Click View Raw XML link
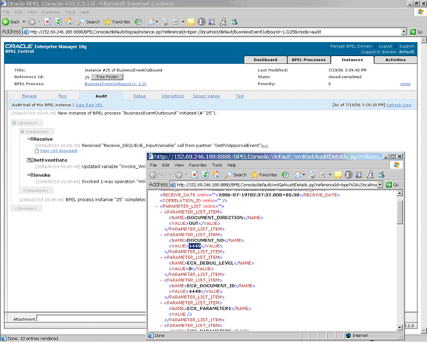This screenshot has height=342, width=427. click(x=89, y=105)
